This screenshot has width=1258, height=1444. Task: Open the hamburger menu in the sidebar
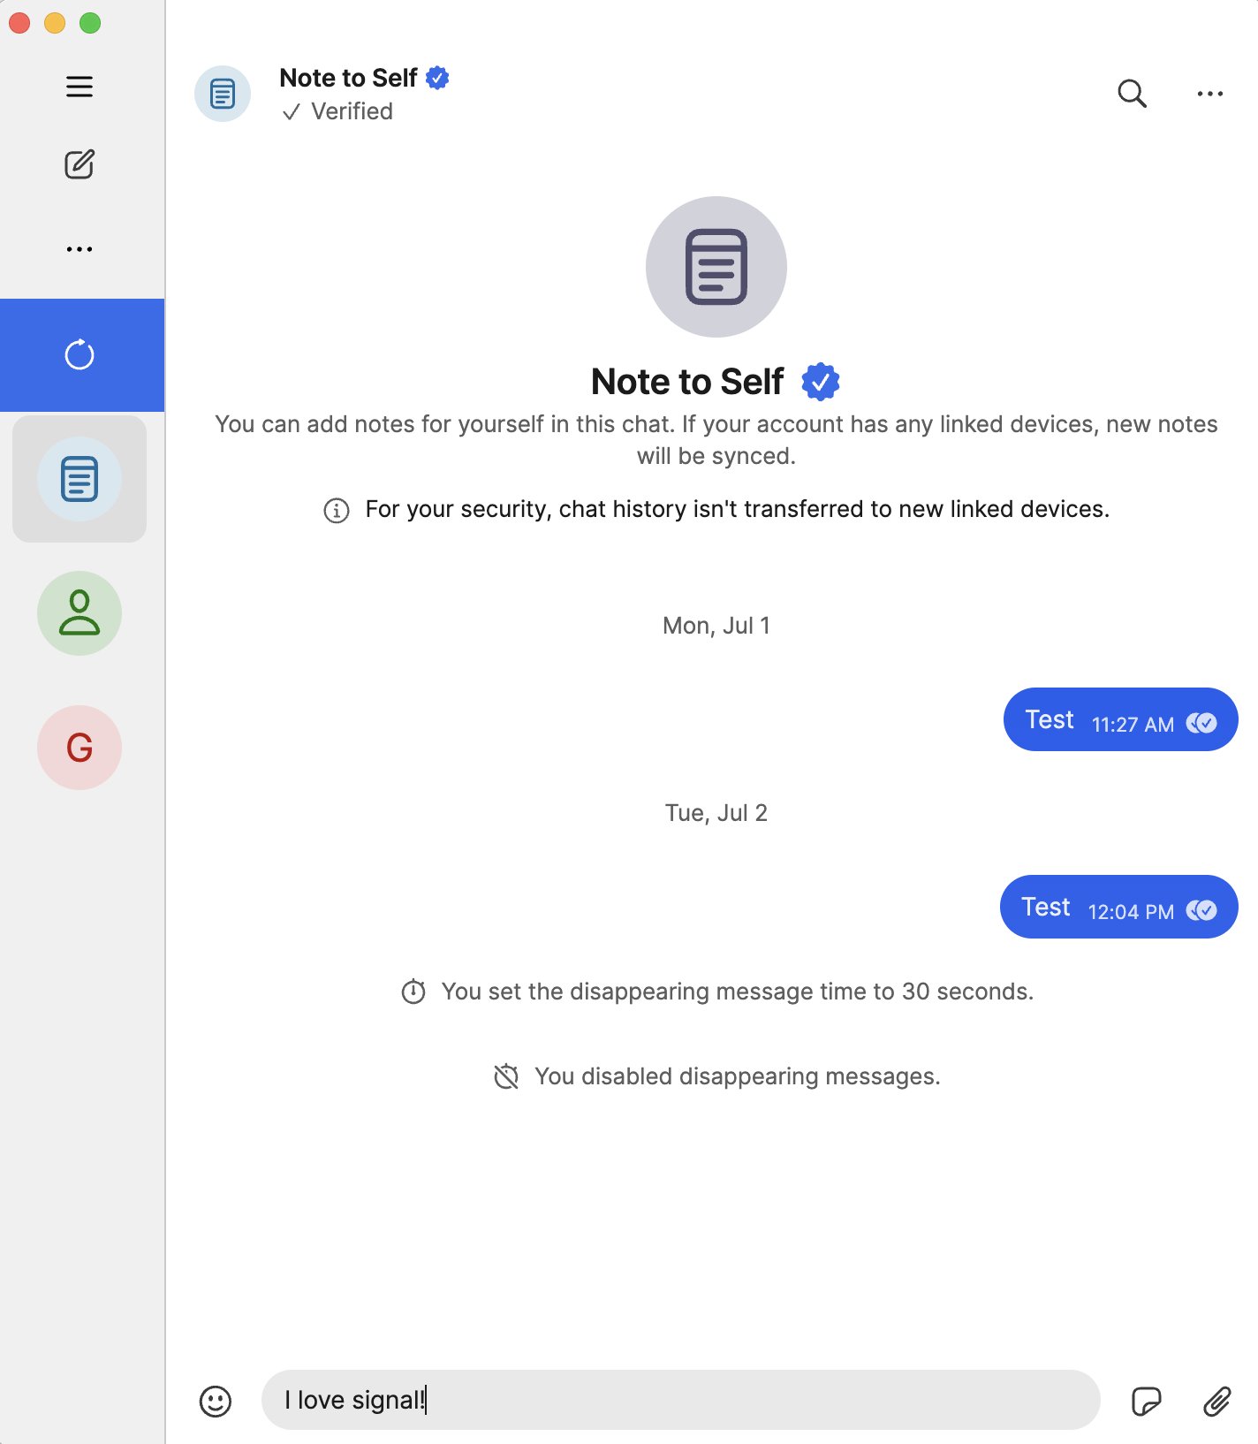tap(80, 87)
